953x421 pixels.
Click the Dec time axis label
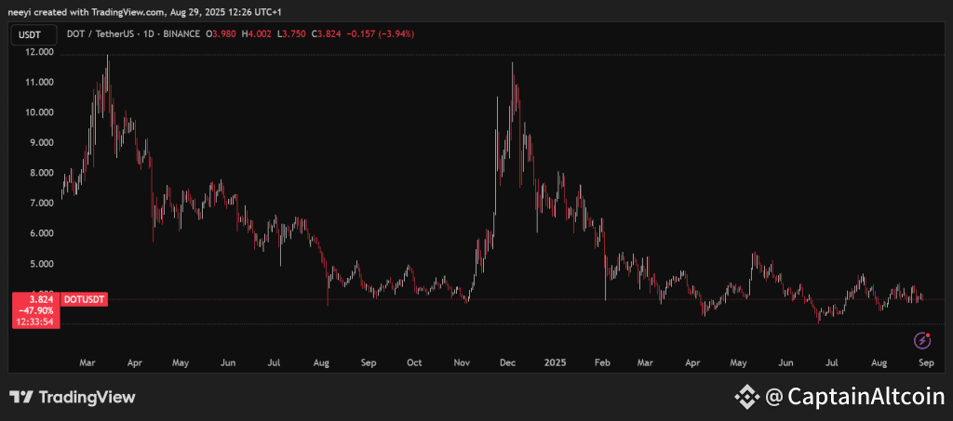pyautogui.click(x=507, y=362)
